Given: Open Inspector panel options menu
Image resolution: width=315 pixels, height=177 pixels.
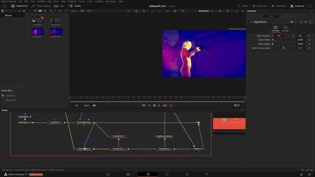Looking at the screenshot, I should coord(312,11).
